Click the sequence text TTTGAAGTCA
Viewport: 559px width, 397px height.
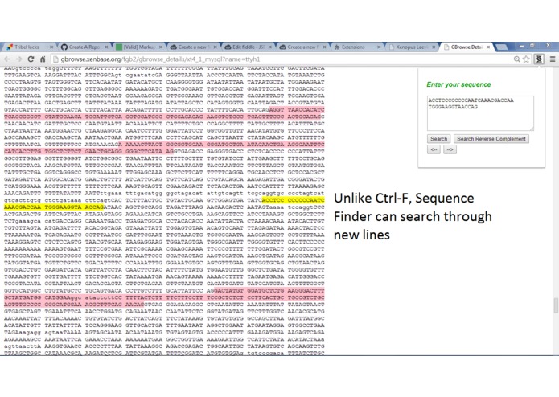click(x=23, y=75)
